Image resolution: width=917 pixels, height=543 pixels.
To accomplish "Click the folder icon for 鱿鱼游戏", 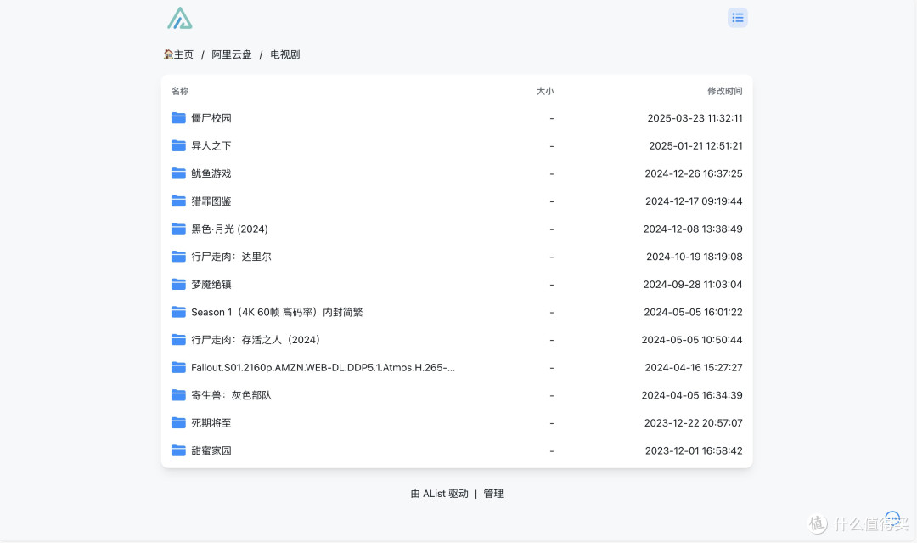I will (178, 173).
